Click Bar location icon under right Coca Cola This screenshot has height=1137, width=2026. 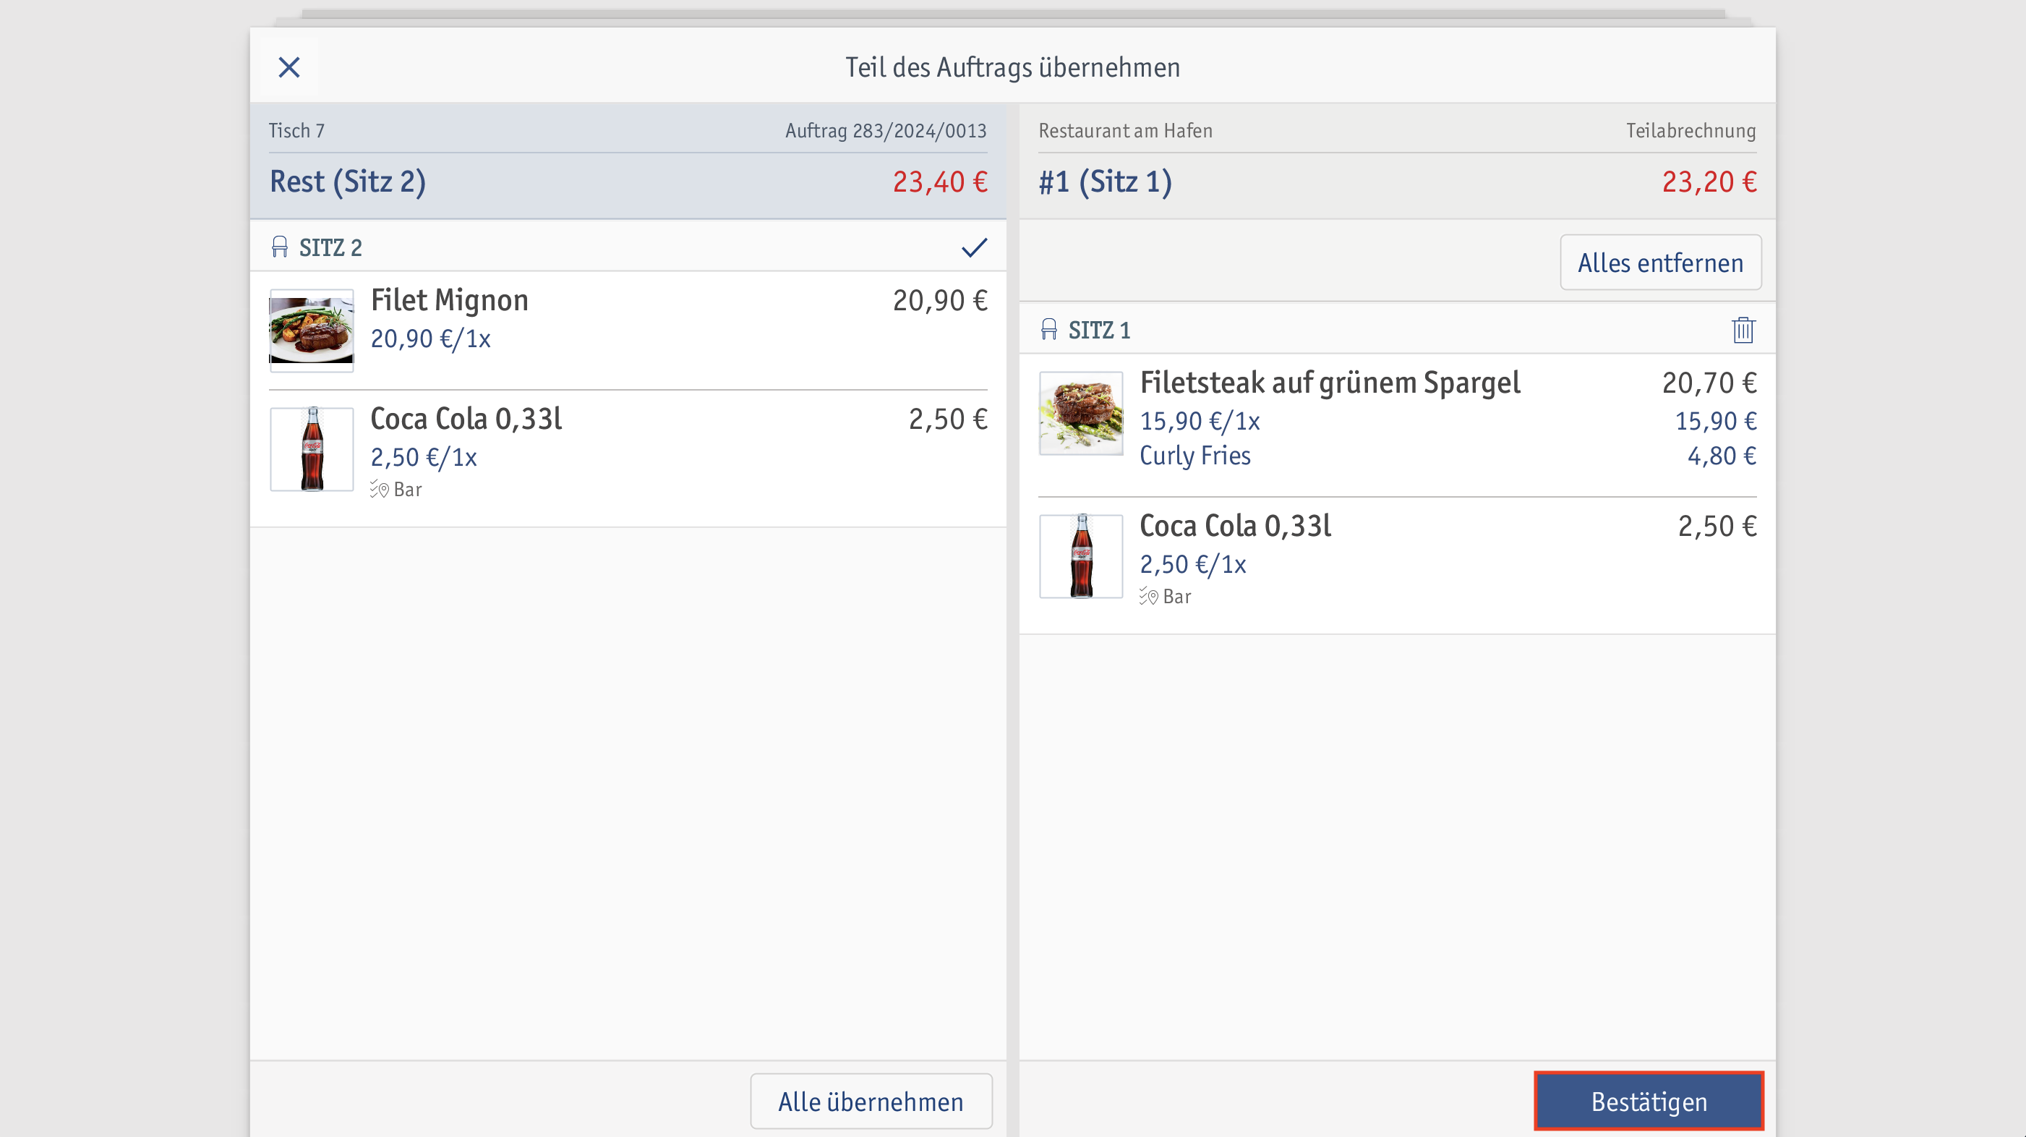coord(1149,597)
